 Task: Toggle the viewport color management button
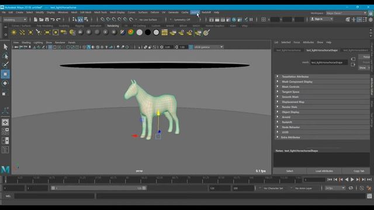pyautogui.click(x=191, y=47)
